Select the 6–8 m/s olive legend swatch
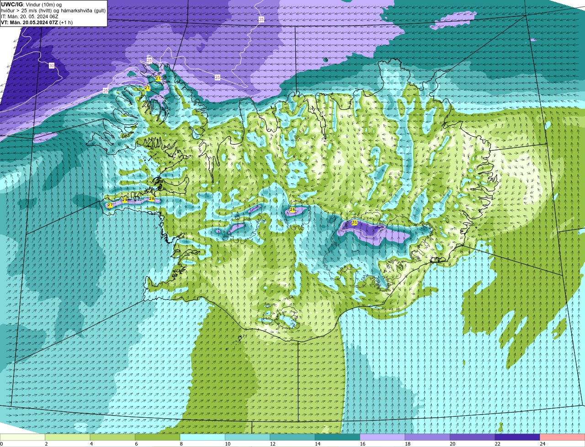Viewport: 585px width, 447px height. tap(158, 437)
